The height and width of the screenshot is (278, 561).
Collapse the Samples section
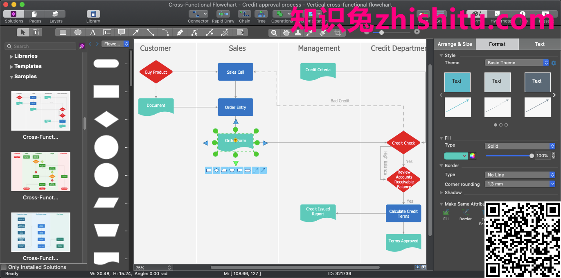point(11,77)
